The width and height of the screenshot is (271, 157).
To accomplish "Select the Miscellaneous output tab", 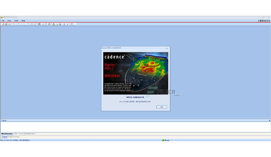I will click(7, 134).
